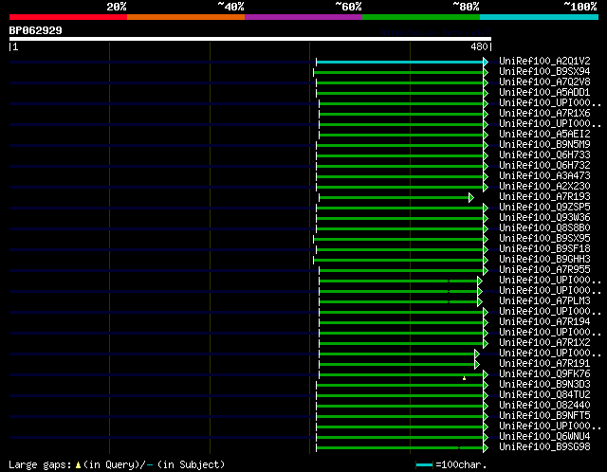Click the '=100char.' scale label

coord(461,464)
